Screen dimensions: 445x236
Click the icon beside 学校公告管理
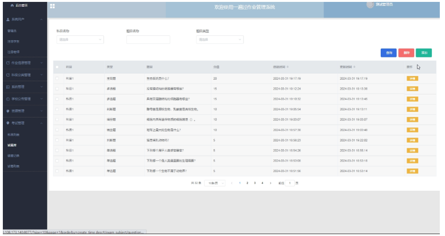(8, 99)
